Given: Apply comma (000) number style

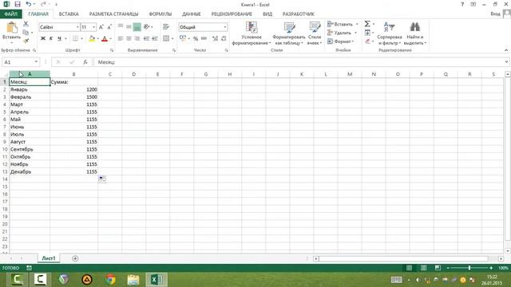Looking at the screenshot, I should [204, 39].
